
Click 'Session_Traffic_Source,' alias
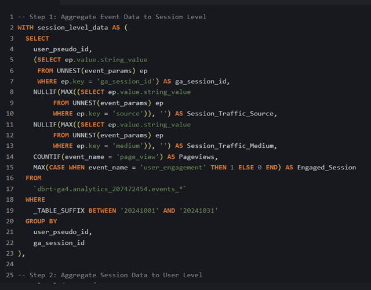point(232,114)
